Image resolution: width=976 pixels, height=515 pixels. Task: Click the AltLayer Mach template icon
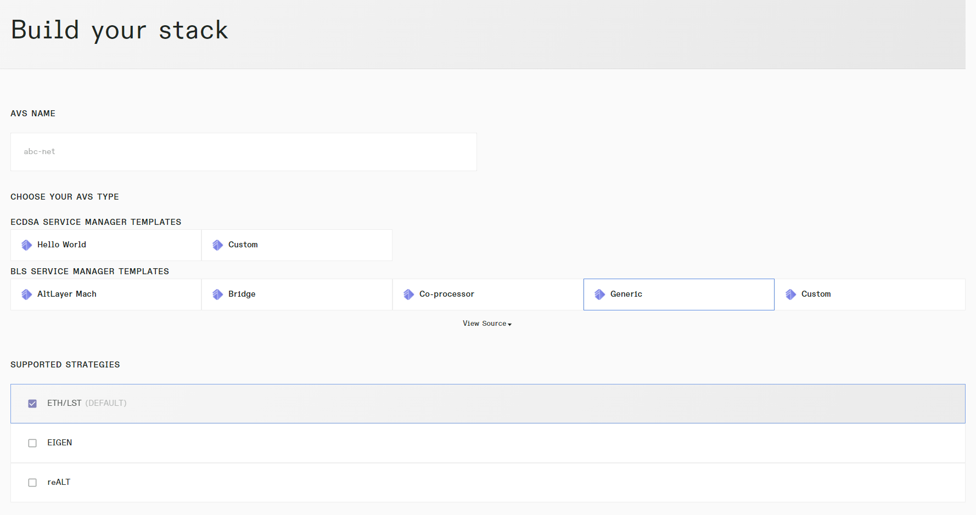[x=26, y=295]
